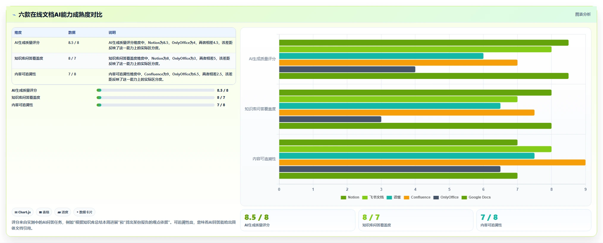Click the small icon before the card title
Viewport: 603px width, 243px height.
14,15
